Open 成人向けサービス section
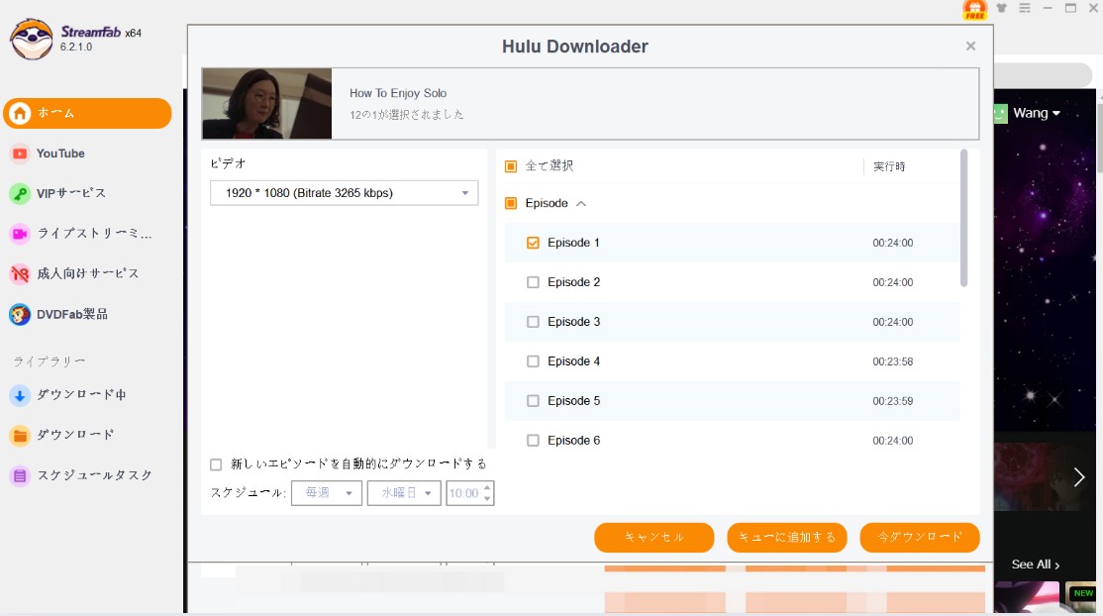The width and height of the screenshot is (1103, 616). (88, 274)
